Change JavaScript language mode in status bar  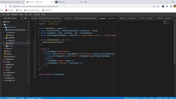(159, 98)
